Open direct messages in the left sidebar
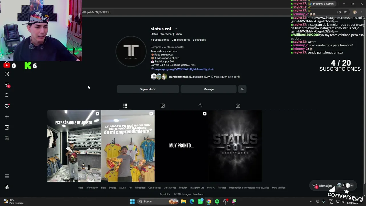The width and height of the screenshot is (366, 206). tap(7, 85)
